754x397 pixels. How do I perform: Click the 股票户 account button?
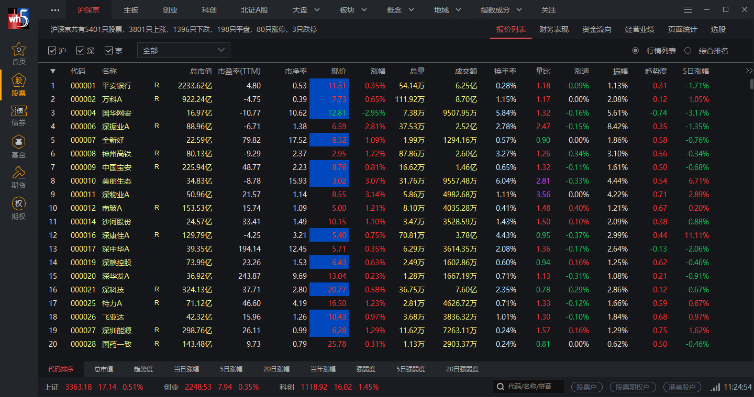(x=586, y=387)
